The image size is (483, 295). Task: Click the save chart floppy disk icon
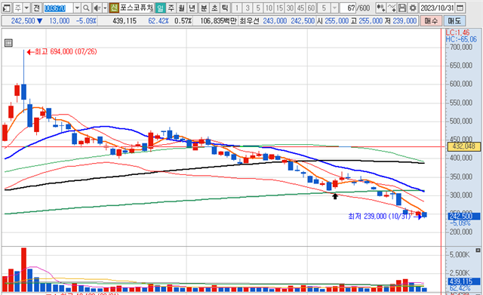click(402, 8)
